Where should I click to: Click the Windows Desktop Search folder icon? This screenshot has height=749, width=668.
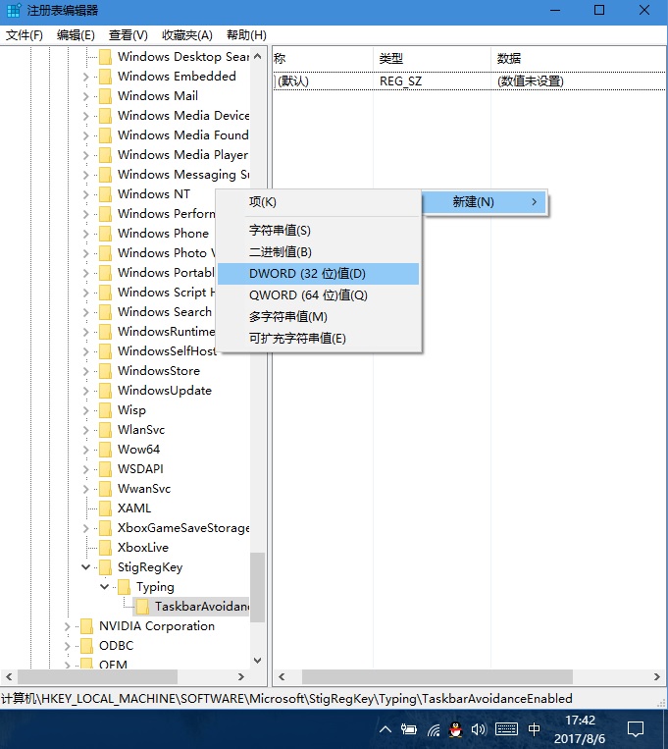tap(105, 57)
